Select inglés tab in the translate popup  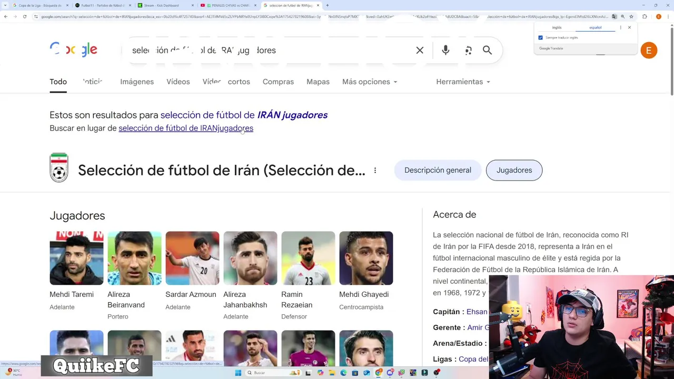[x=557, y=27]
